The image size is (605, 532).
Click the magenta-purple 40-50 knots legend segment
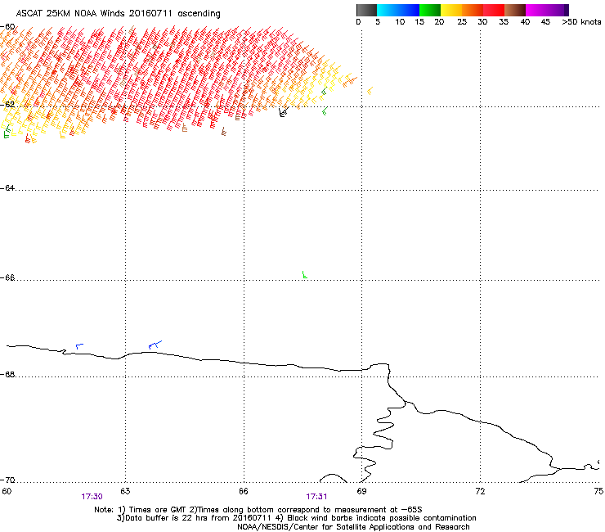click(547, 10)
